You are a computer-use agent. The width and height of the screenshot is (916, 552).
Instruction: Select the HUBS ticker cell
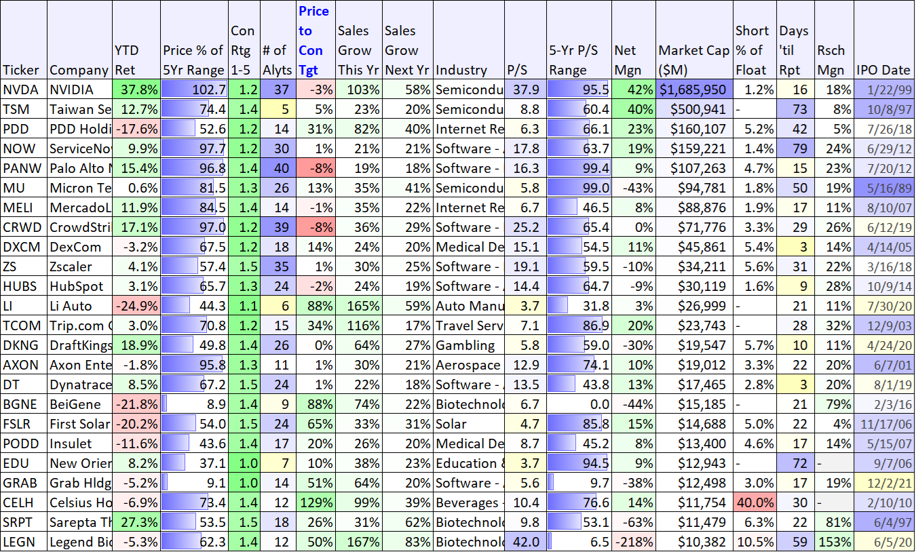tap(24, 286)
